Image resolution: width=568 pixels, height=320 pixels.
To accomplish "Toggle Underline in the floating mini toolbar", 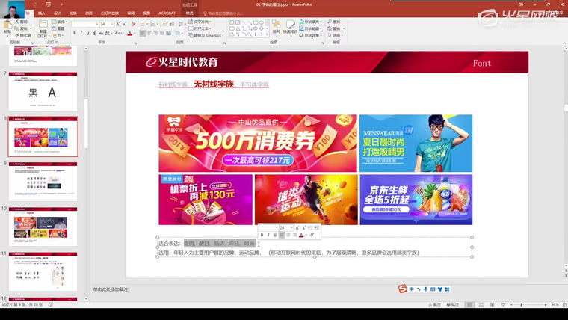I will pos(275,235).
